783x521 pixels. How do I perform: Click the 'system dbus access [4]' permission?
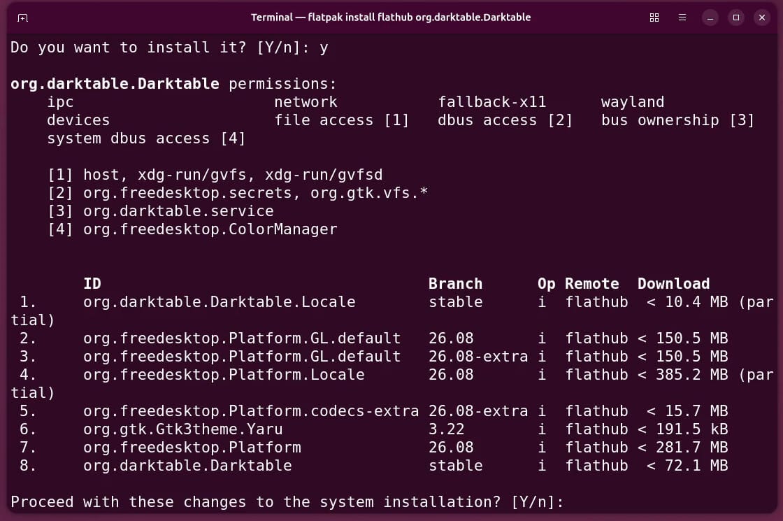point(146,138)
